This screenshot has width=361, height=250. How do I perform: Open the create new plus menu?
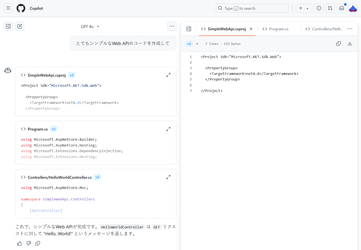pos(304,8)
